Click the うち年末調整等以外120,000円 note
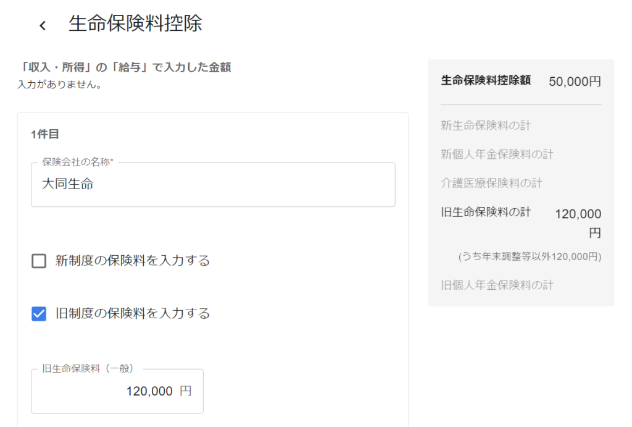The height and width of the screenshot is (427, 632). (x=530, y=256)
